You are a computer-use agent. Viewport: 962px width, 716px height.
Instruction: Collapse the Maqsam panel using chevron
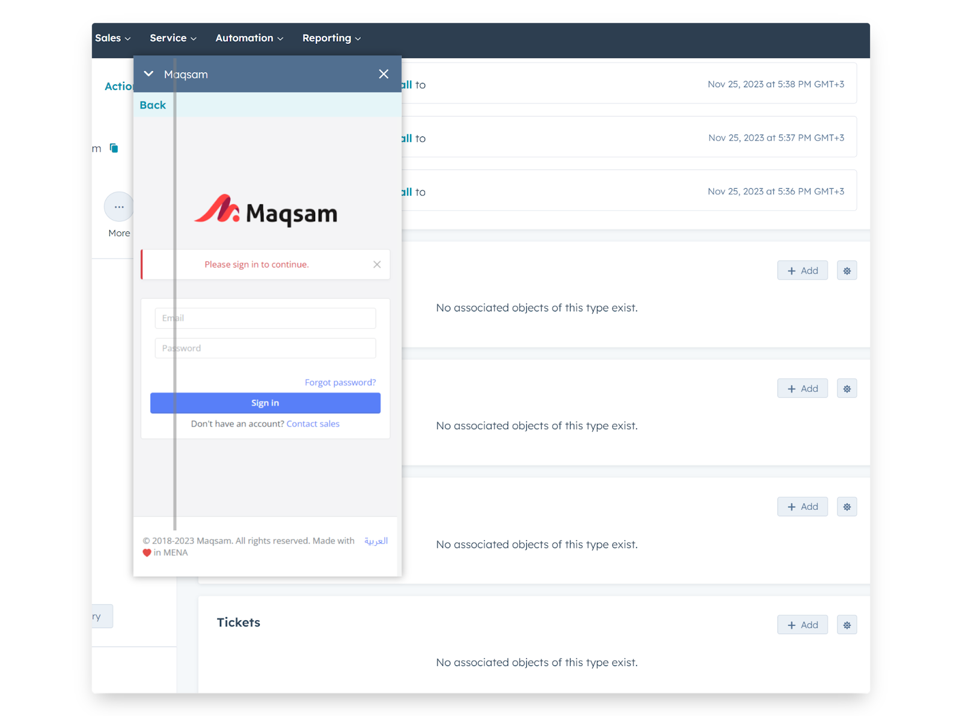click(149, 74)
